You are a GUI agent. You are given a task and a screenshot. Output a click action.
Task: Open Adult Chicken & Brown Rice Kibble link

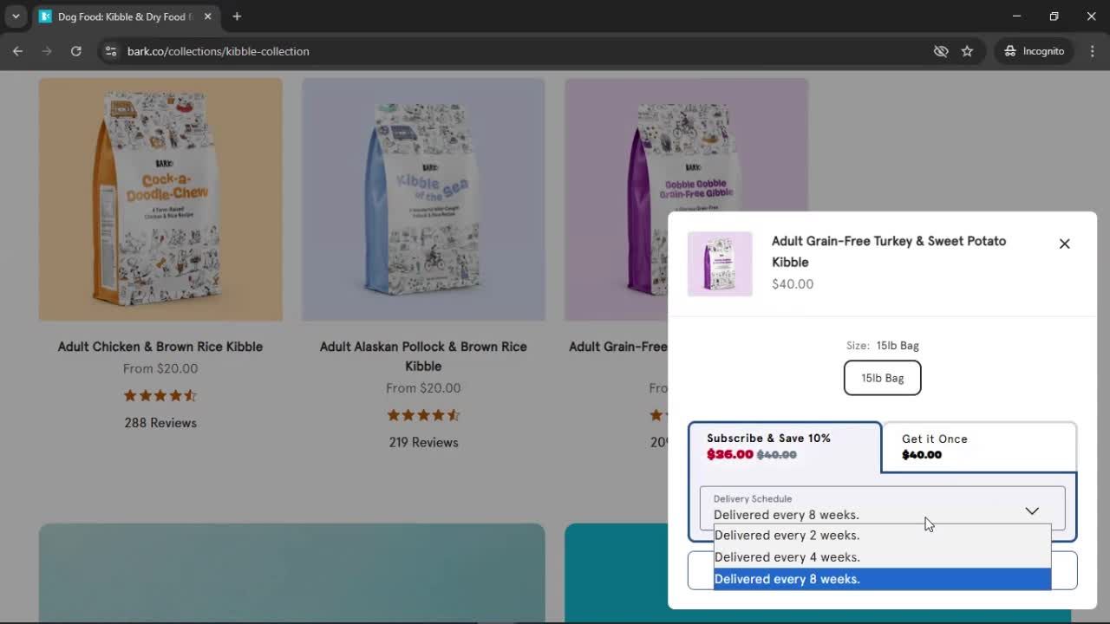[160, 347]
